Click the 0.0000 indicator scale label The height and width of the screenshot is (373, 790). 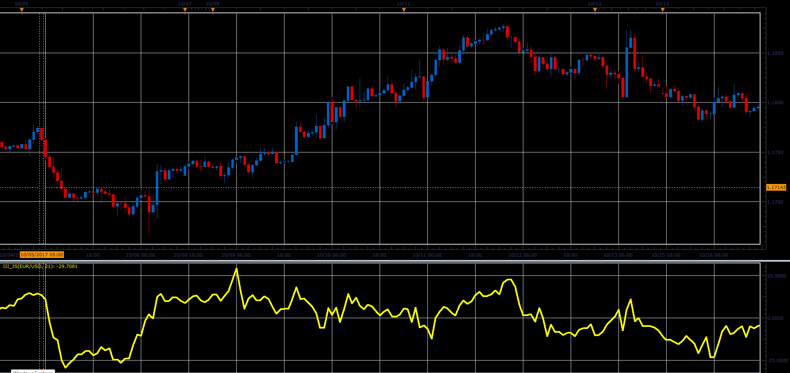(776, 318)
